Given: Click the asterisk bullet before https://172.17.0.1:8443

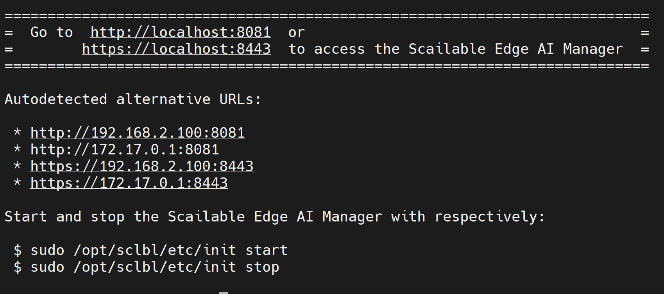Looking at the screenshot, I should point(17,182).
